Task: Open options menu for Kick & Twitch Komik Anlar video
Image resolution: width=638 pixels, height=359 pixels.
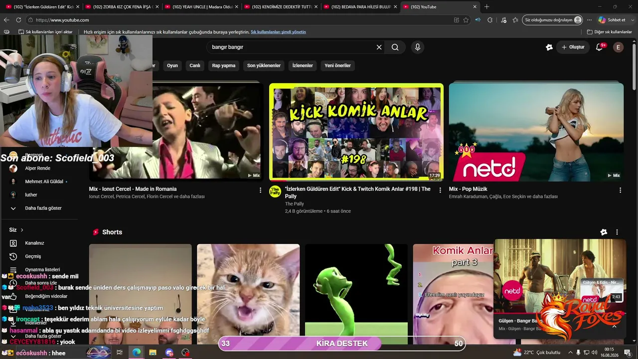Action: 440,190
